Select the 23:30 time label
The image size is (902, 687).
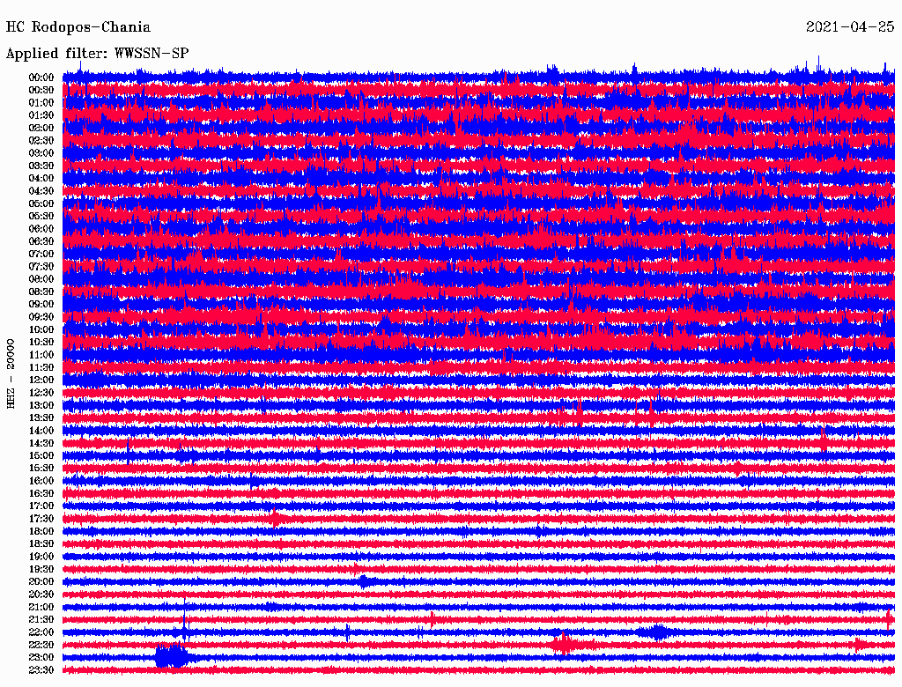pyautogui.click(x=41, y=670)
